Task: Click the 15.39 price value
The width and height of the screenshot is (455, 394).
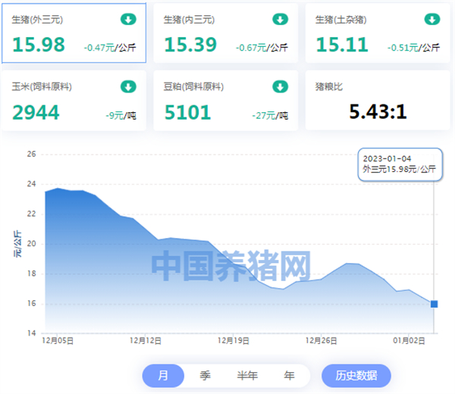Action: click(190, 45)
